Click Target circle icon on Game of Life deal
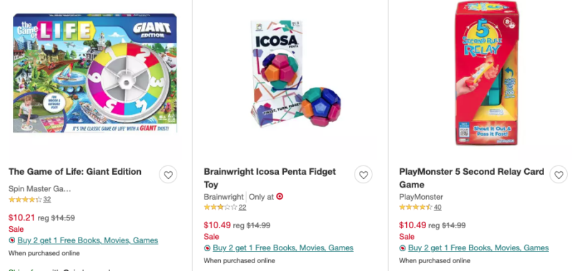 click(11, 240)
